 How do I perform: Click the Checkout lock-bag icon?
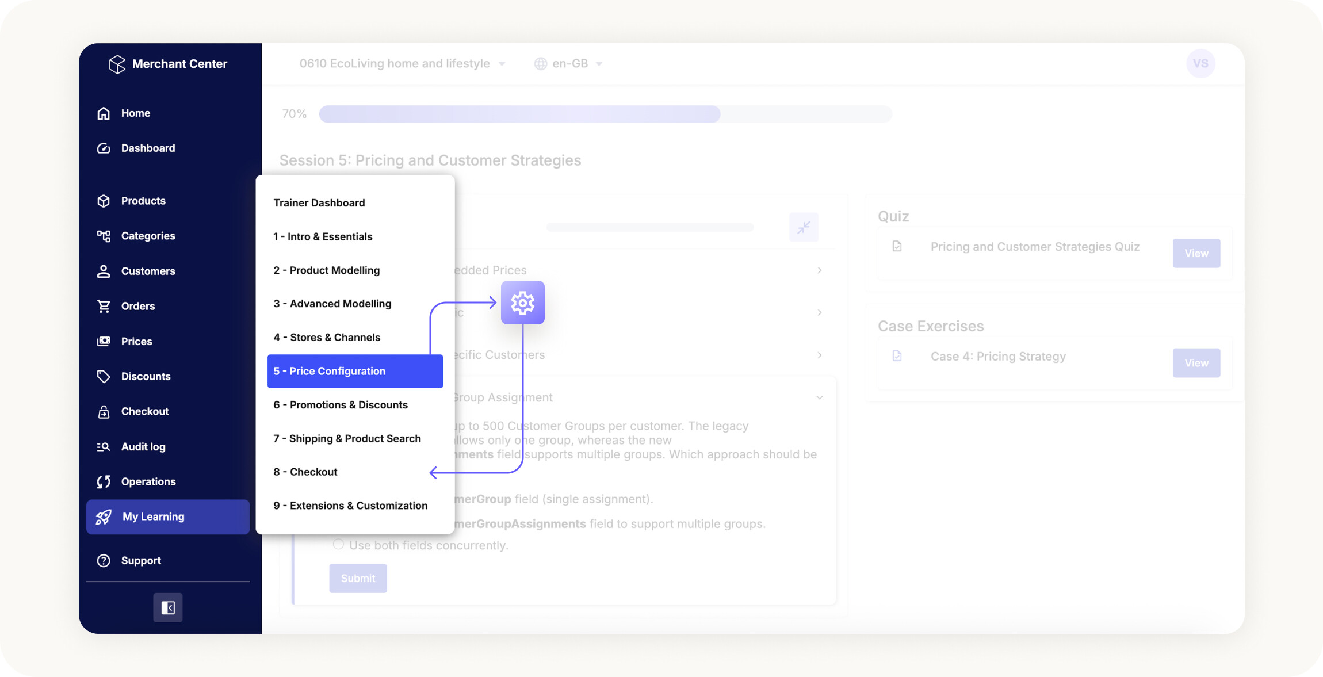click(x=104, y=411)
